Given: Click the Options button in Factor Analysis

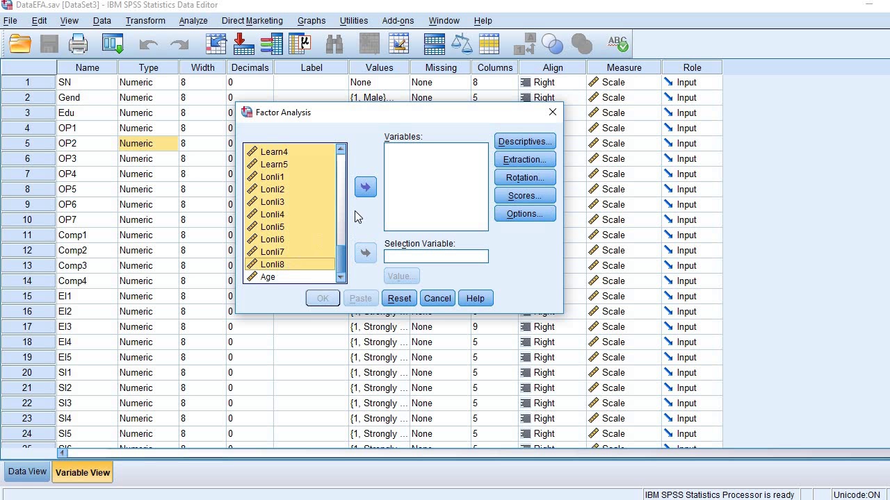Looking at the screenshot, I should tap(525, 214).
